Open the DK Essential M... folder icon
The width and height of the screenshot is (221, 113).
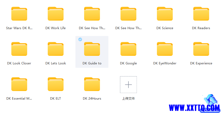pyautogui.click(x=19, y=84)
